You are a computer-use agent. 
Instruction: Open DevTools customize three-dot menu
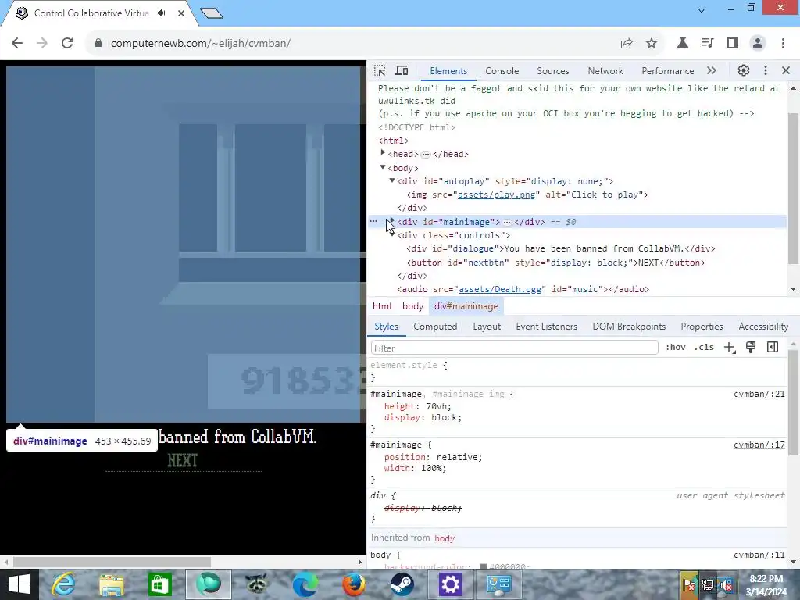point(766,70)
